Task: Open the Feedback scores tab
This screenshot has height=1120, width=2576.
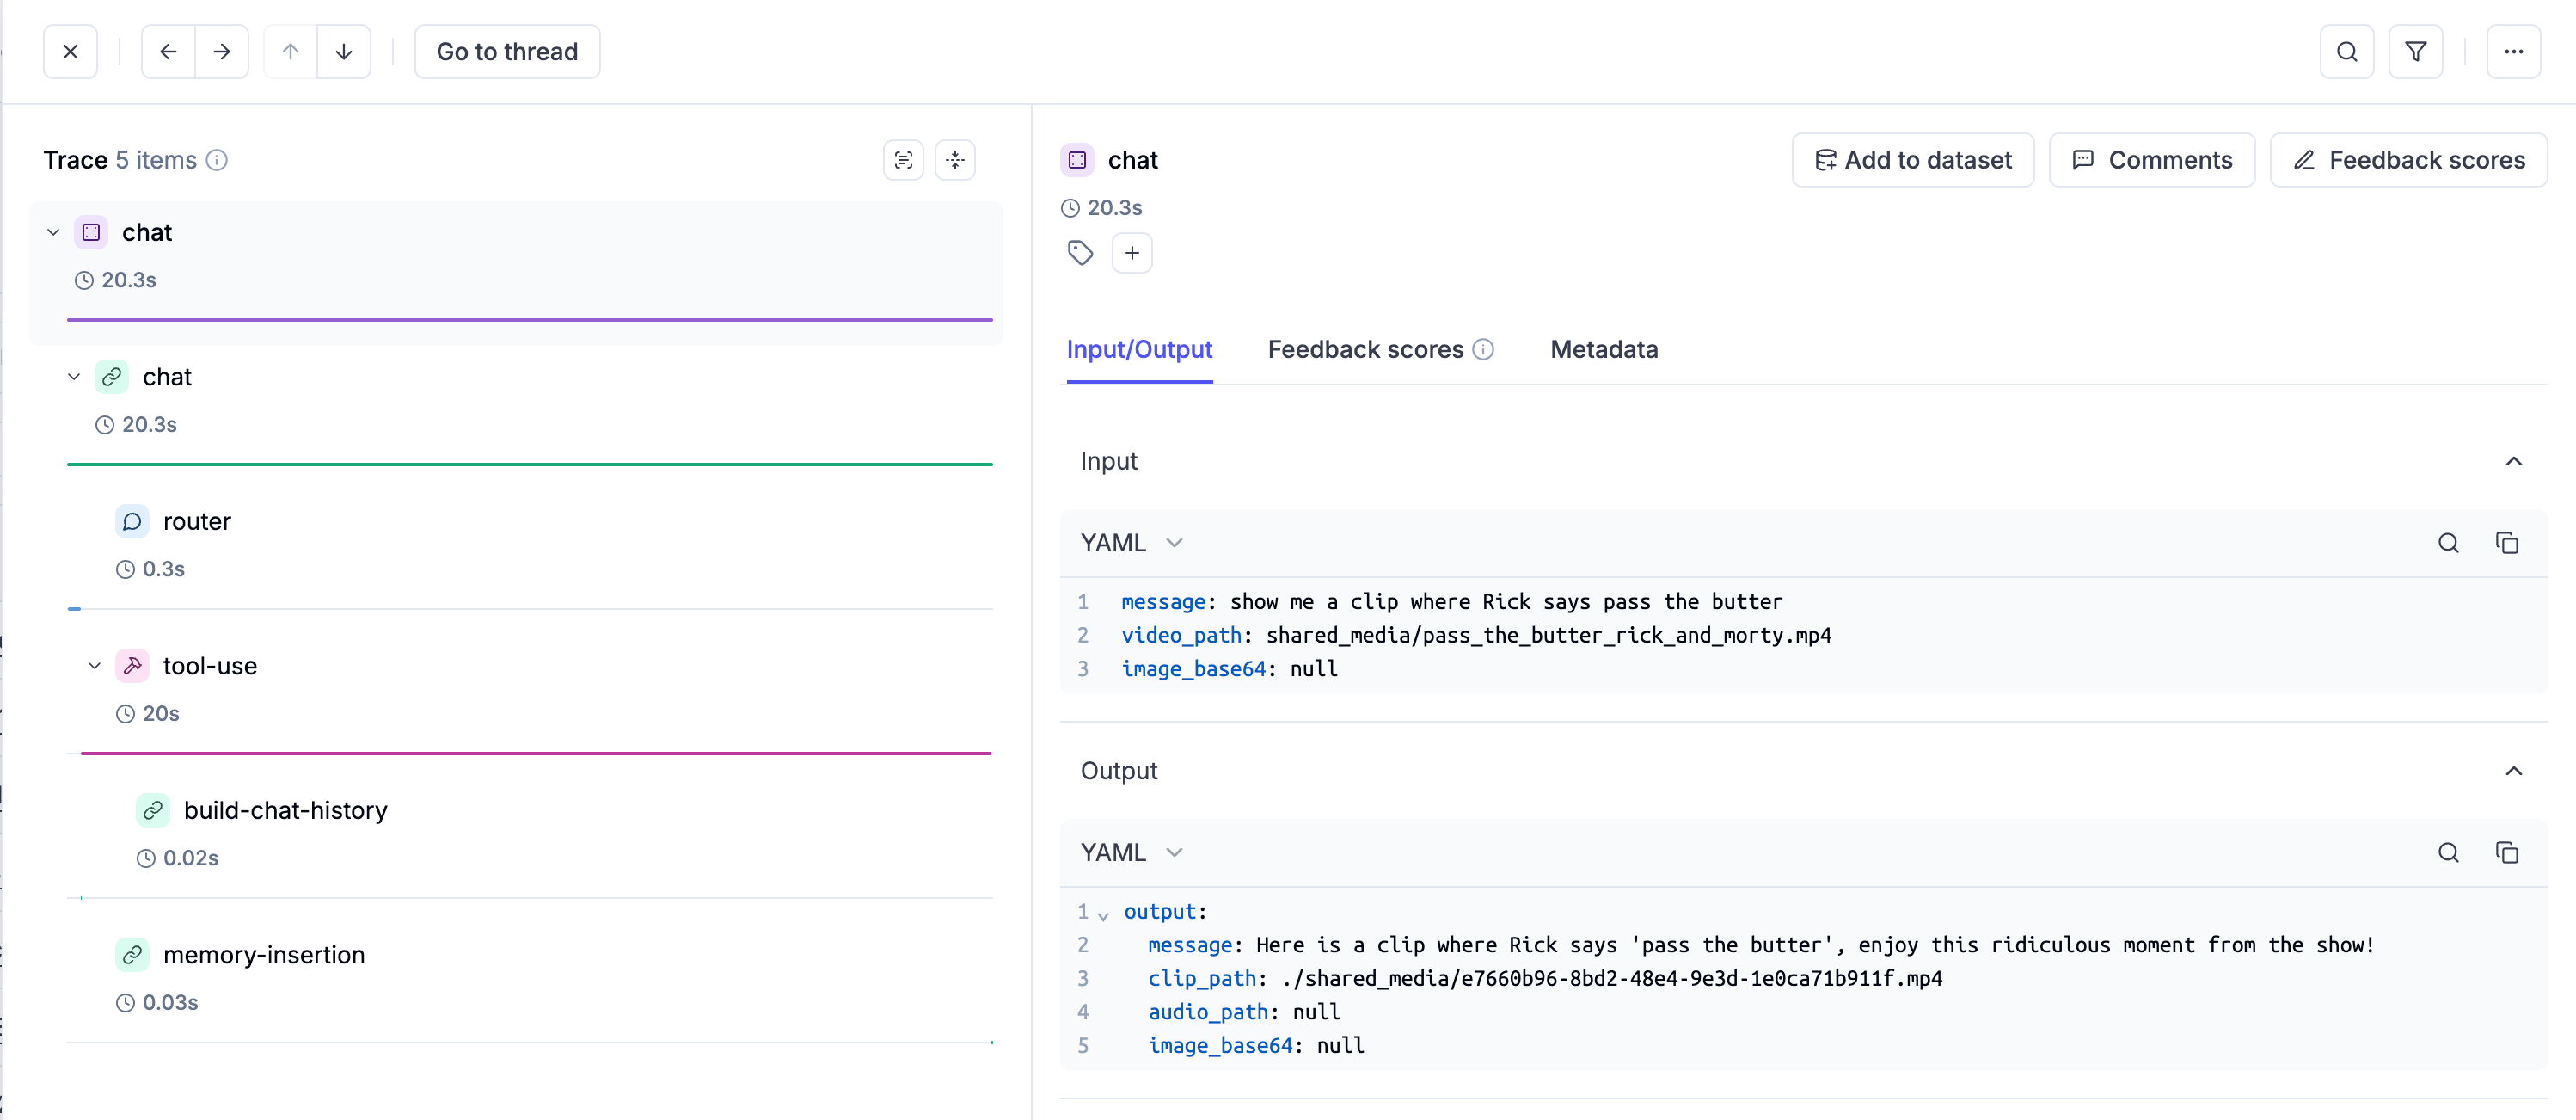Action: 1365,350
